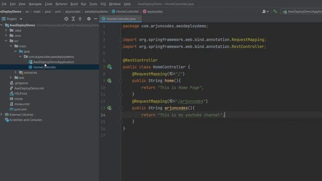The height and width of the screenshot is (181, 322).
Task: Select the mvnw.cmd file
Action: pos(22,104)
